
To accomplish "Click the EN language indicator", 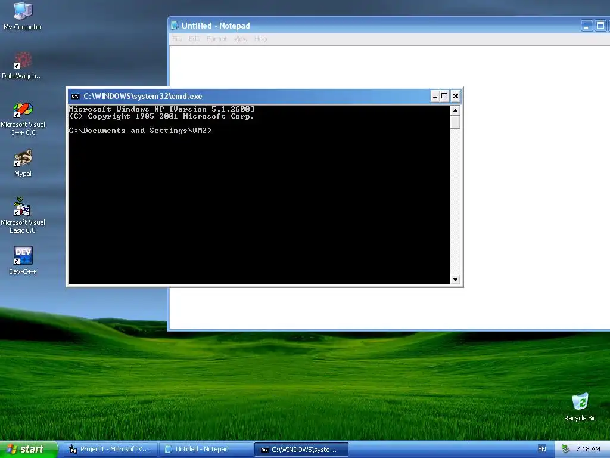I will (542, 449).
